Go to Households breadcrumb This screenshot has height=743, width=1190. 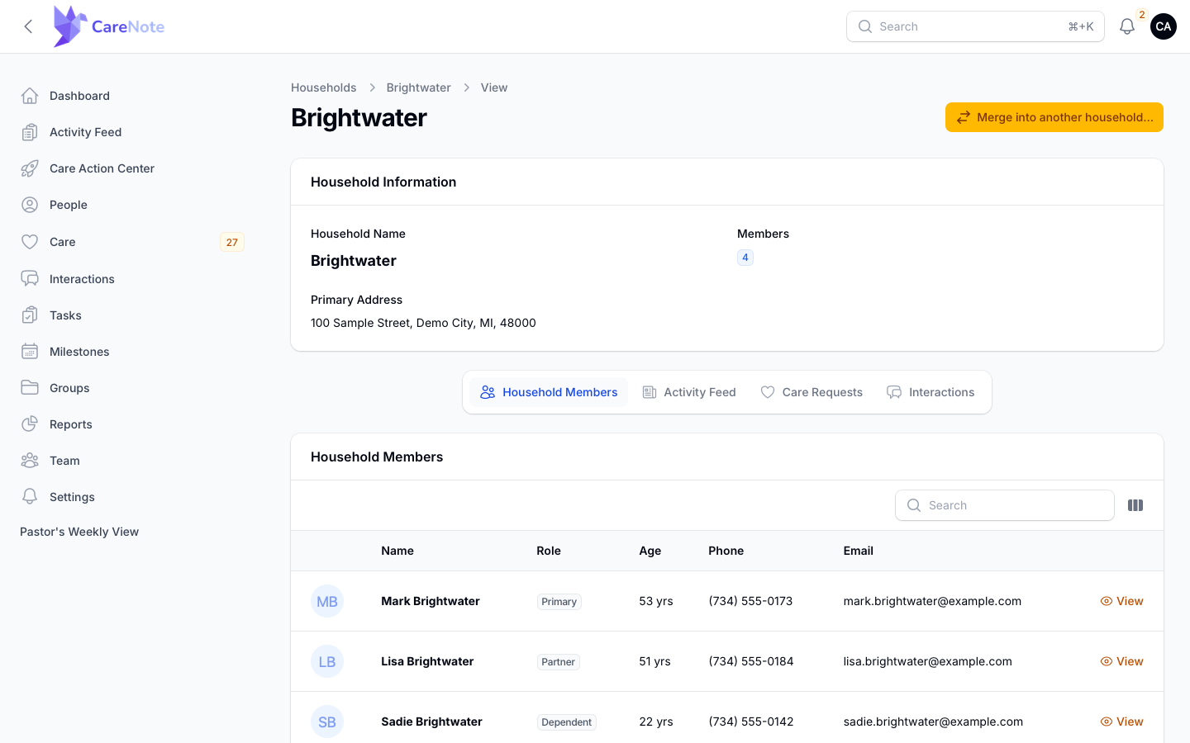[x=324, y=88]
